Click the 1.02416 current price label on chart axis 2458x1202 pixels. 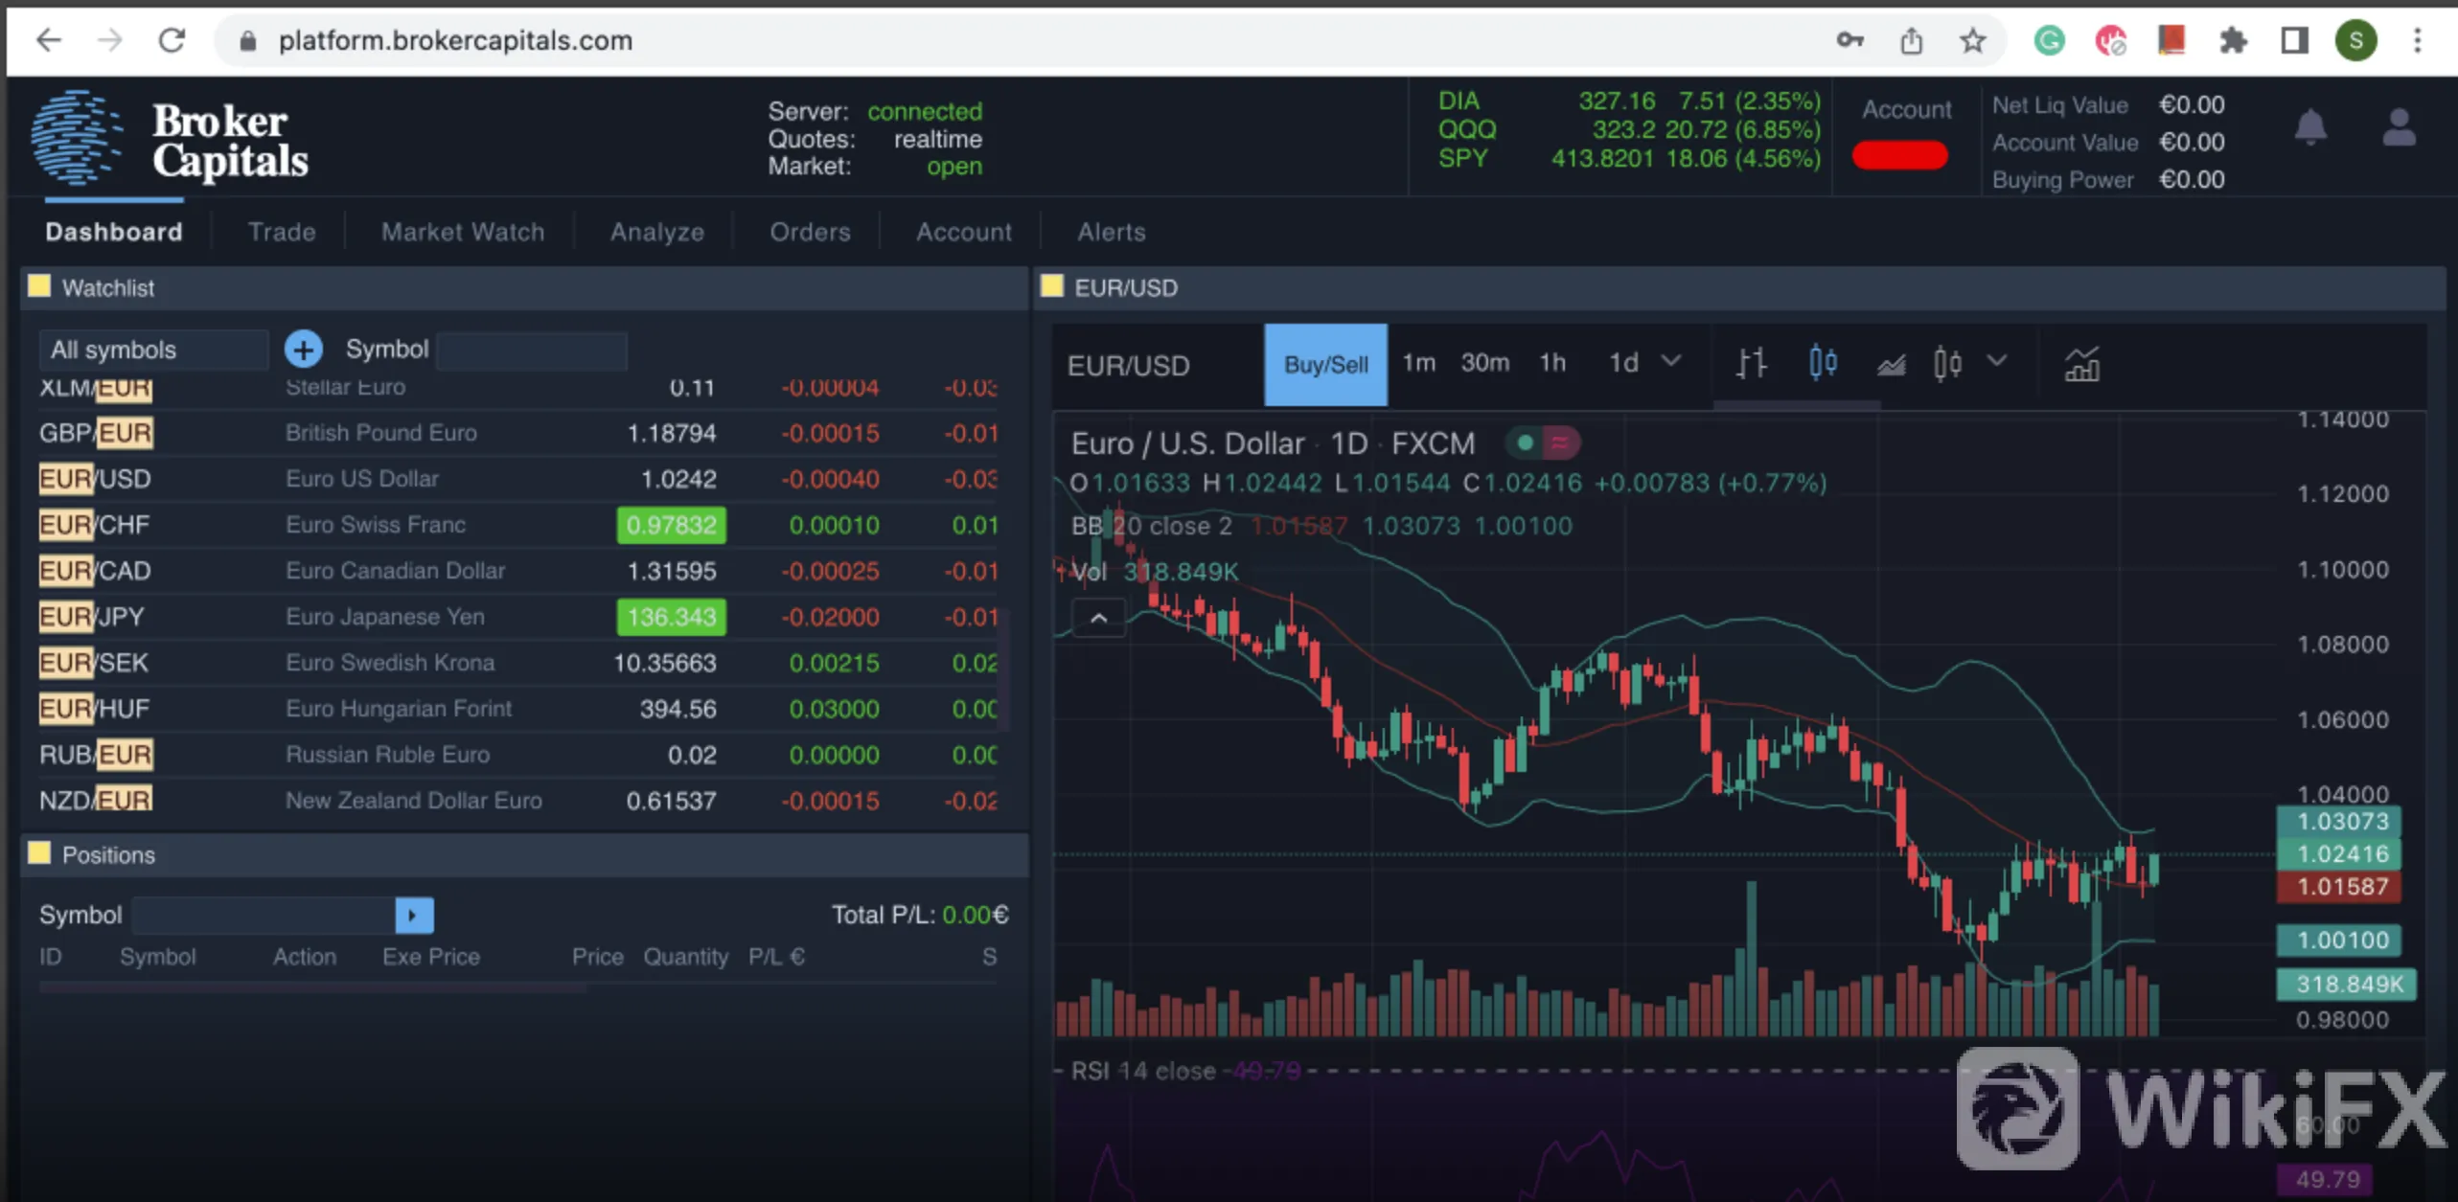coord(2339,853)
